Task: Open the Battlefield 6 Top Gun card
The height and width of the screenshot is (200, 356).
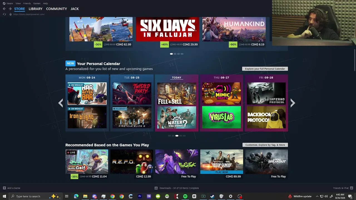Action: pos(221,164)
